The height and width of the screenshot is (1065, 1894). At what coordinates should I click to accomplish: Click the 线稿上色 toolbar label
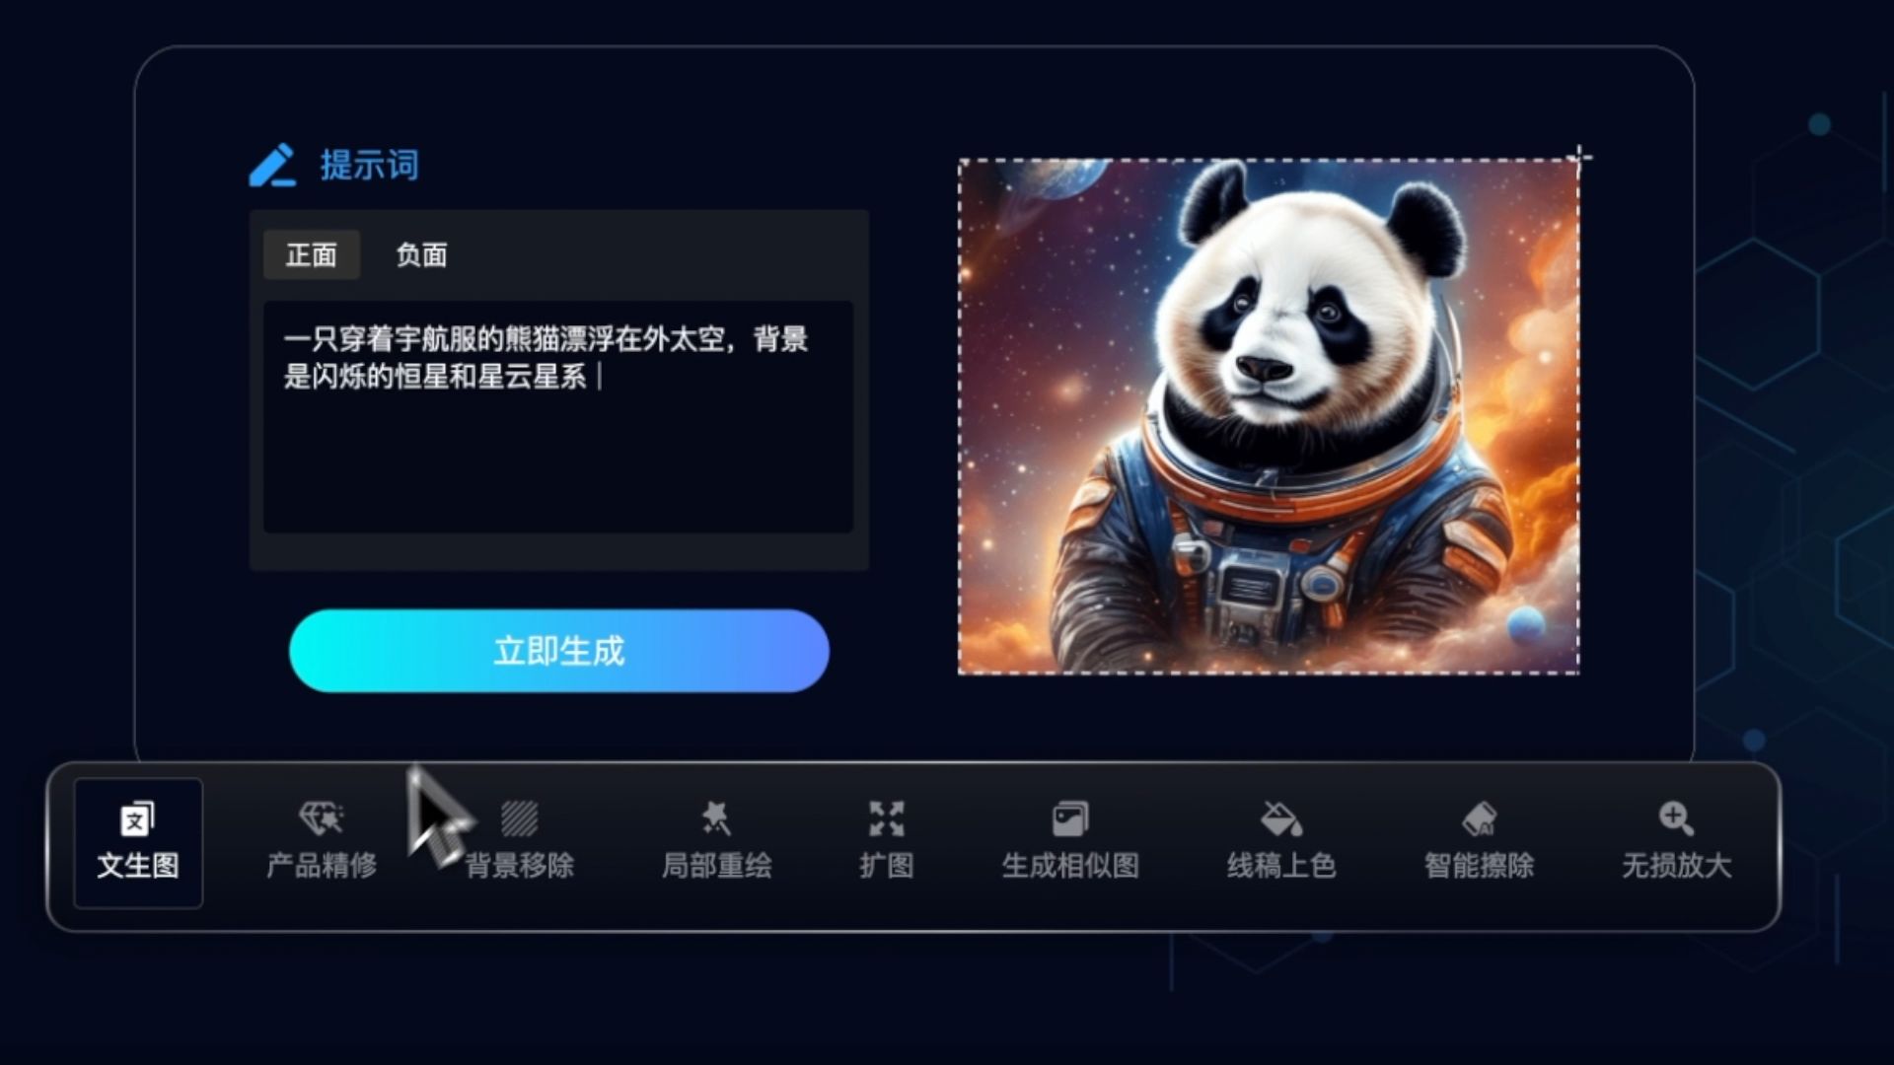(x=1280, y=866)
